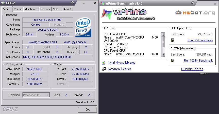Click the L1 Data value 2 x 32 KBytes

80,69
